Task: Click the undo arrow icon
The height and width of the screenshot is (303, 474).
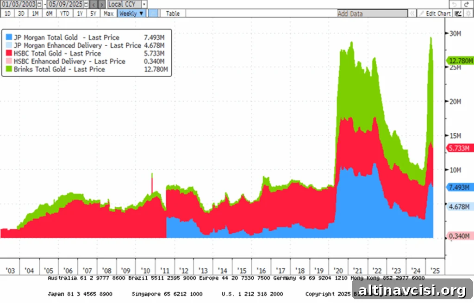Action: point(454,4)
